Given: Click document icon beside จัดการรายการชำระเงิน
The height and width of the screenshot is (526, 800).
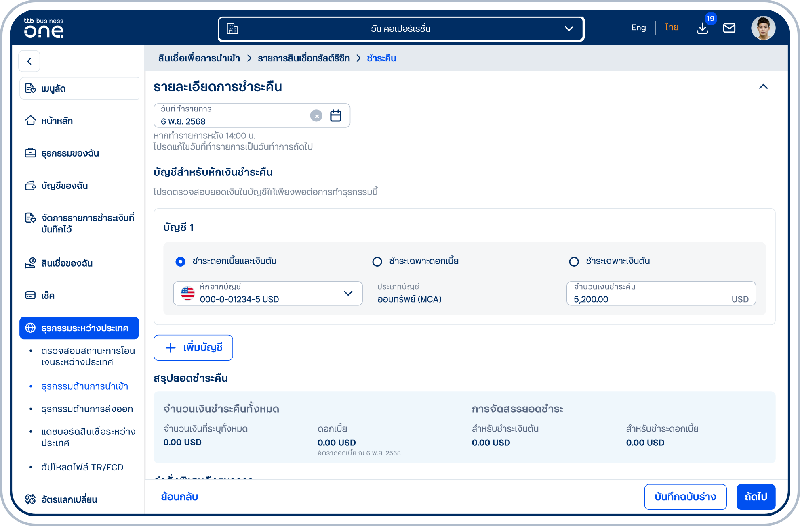Looking at the screenshot, I should pyautogui.click(x=30, y=218).
